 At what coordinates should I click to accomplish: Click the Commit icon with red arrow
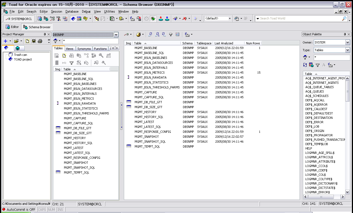coord(161,19)
